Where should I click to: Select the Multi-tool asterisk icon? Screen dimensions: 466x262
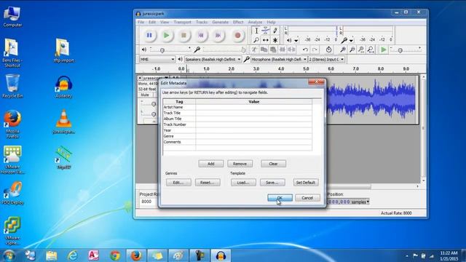pos(275,40)
